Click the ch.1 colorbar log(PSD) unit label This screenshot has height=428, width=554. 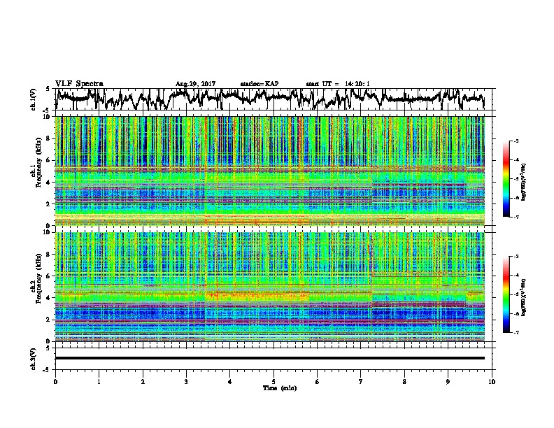[524, 183]
